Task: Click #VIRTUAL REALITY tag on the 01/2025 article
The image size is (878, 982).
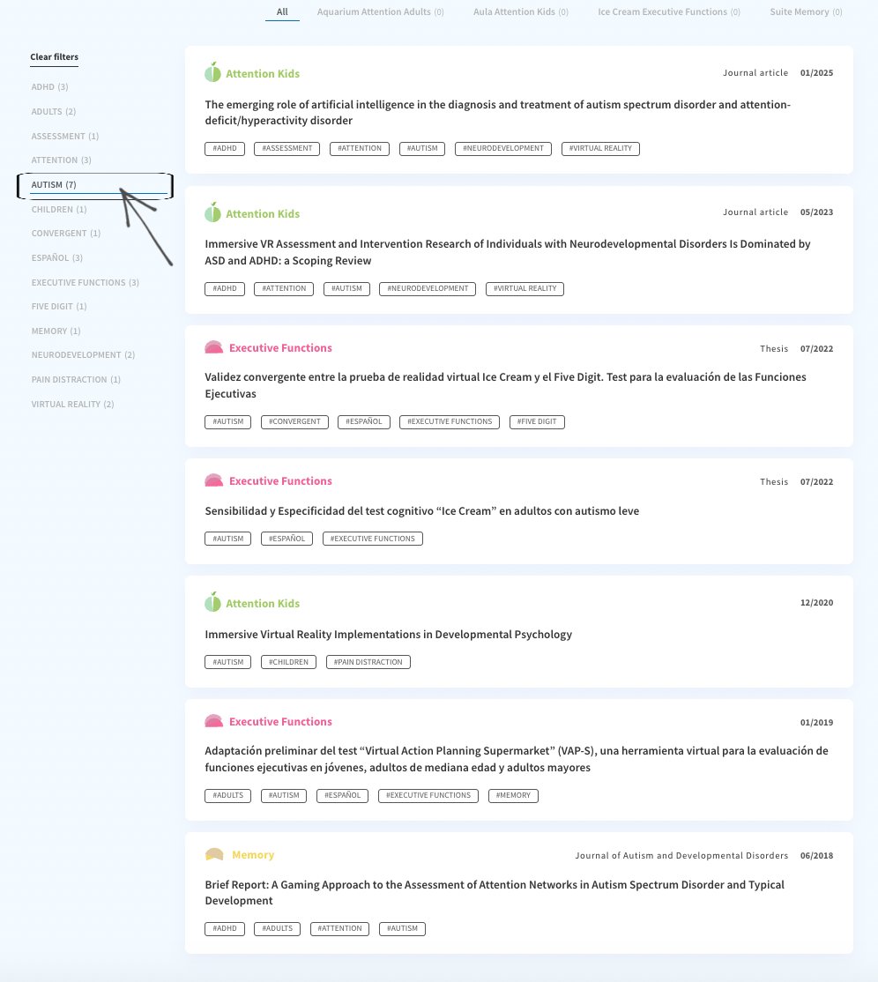Action: click(x=600, y=148)
